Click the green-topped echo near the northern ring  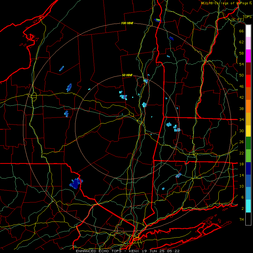[x=158, y=20]
